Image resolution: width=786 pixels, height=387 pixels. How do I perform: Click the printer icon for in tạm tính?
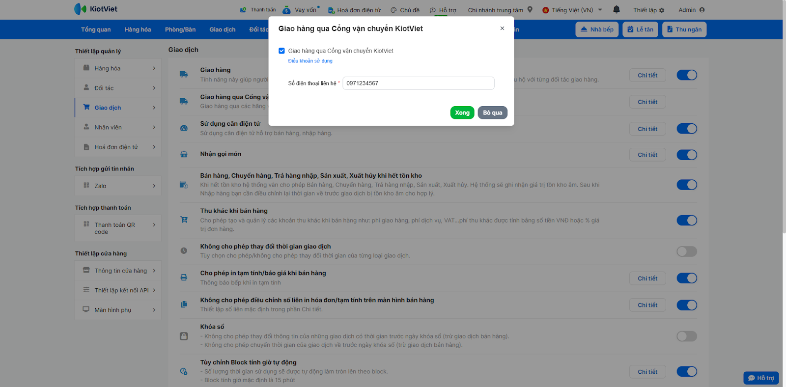pyautogui.click(x=184, y=277)
